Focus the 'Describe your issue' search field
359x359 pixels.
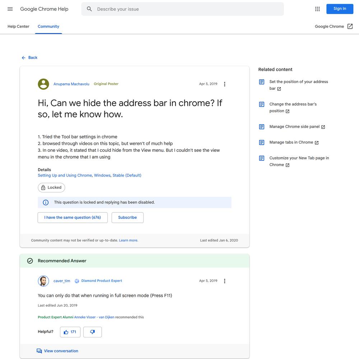182,9
